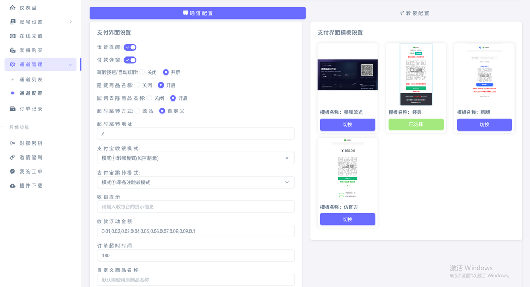Click the 邀请返利 link icon

coord(12,157)
